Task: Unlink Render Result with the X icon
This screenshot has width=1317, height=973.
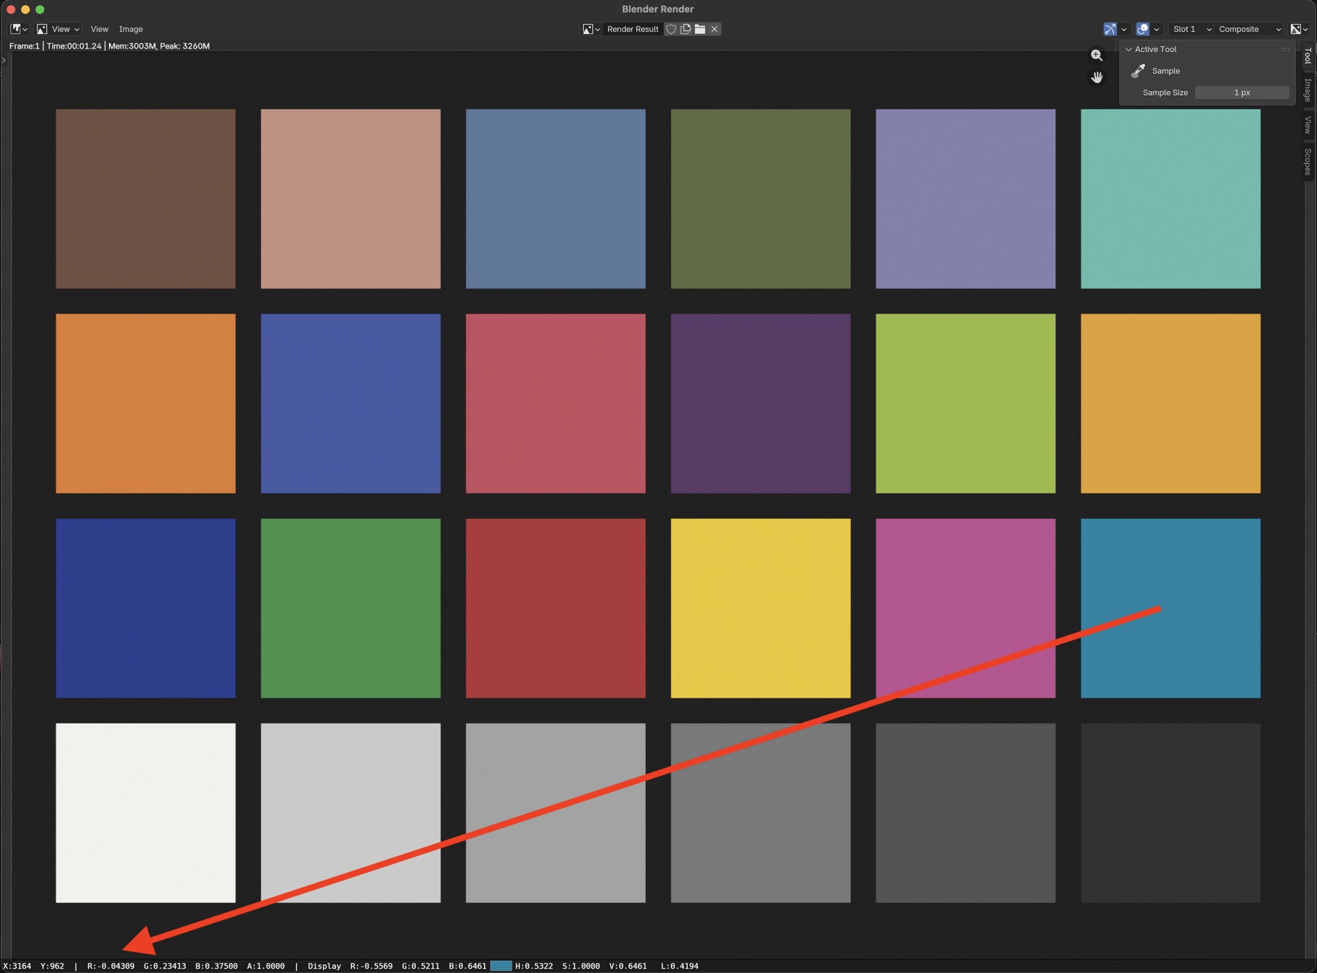Action: 714,29
